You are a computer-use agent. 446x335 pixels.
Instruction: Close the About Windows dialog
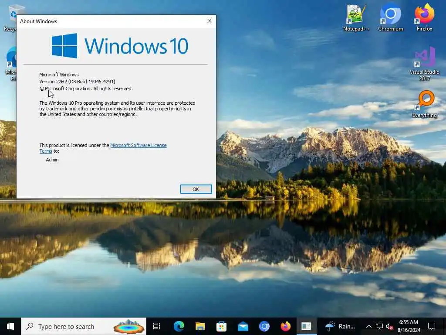coord(209,21)
